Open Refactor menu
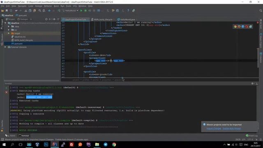Viewport: 263px width, 148px height. (x=48, y=6)
